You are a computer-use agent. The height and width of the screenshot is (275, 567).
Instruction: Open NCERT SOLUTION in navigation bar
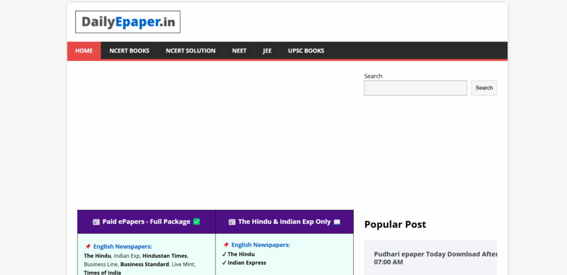(x=190, y=51)
